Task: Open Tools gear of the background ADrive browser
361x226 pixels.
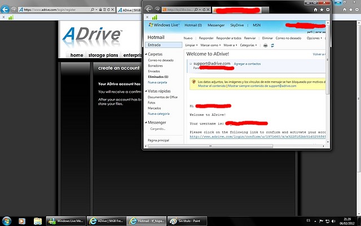Action: pyautogui.click(x=356, y=10)
